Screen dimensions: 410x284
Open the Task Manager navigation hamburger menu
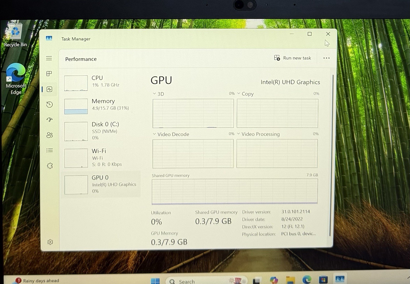[x=49, y=58]
